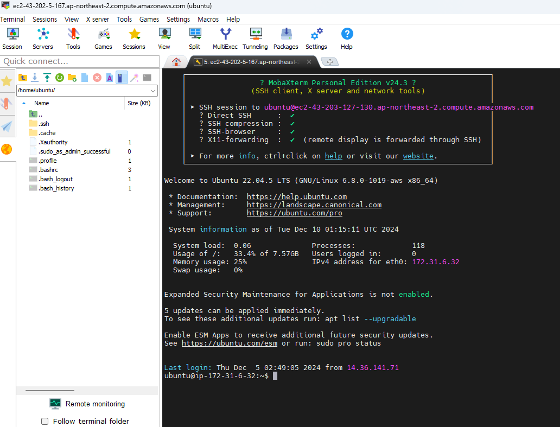Click the upload to current folder icon
Image resolution: width=560 pixels, height=427 pixels.
pos(47,78)
